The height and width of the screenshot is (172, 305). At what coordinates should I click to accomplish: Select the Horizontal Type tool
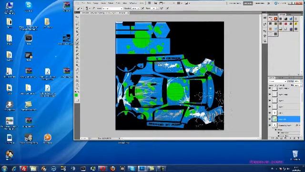click(77, 73)
